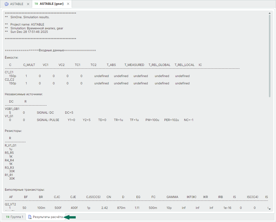Click the R5_R5 resistor name

[x=9, y=153]
